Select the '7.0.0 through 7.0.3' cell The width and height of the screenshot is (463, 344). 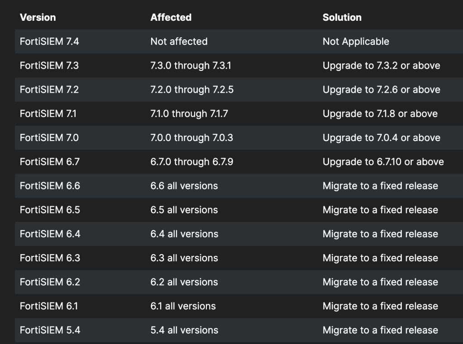tap(191, 137)
